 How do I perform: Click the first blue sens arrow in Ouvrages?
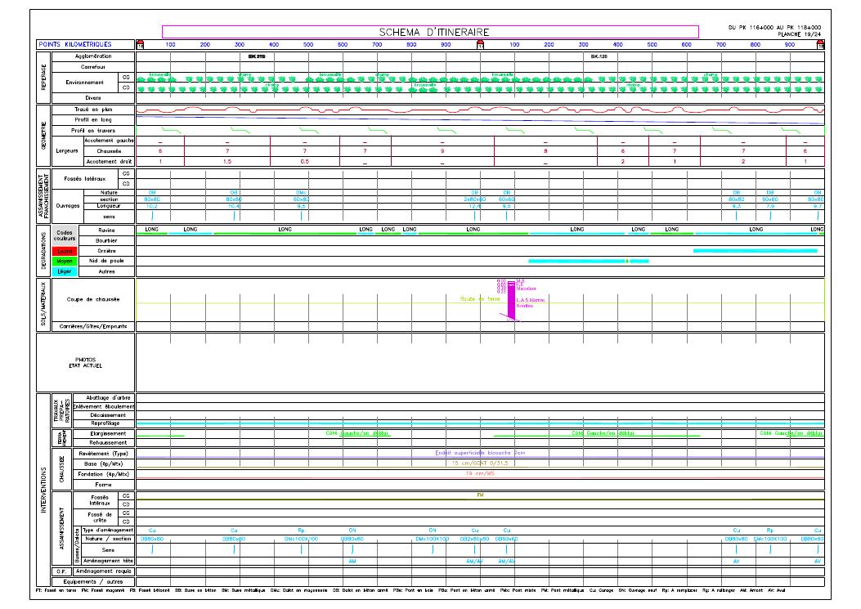point(154,216)
